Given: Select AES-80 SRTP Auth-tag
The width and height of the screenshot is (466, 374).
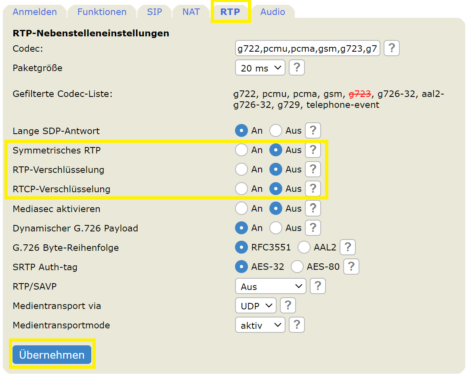Looking at the screenshot, I should (x=297, y=267).
